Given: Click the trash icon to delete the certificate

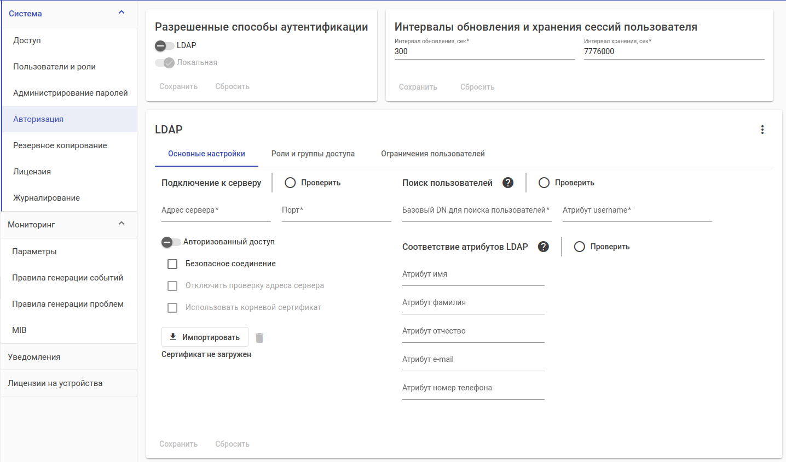Looking at the screenshot, I should point(259,338).
